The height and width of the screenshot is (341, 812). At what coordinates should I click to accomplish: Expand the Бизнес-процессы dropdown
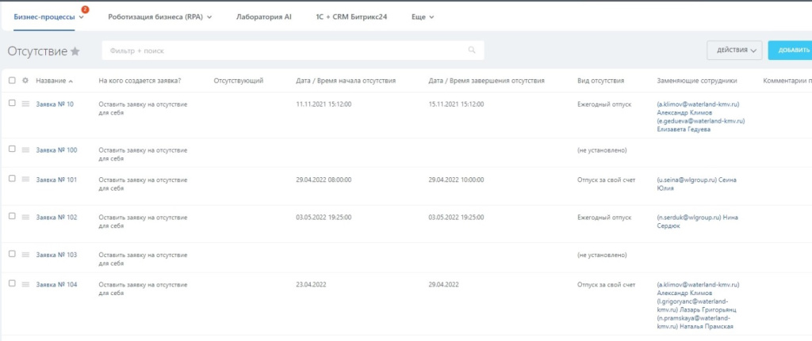tap(82, 17)
